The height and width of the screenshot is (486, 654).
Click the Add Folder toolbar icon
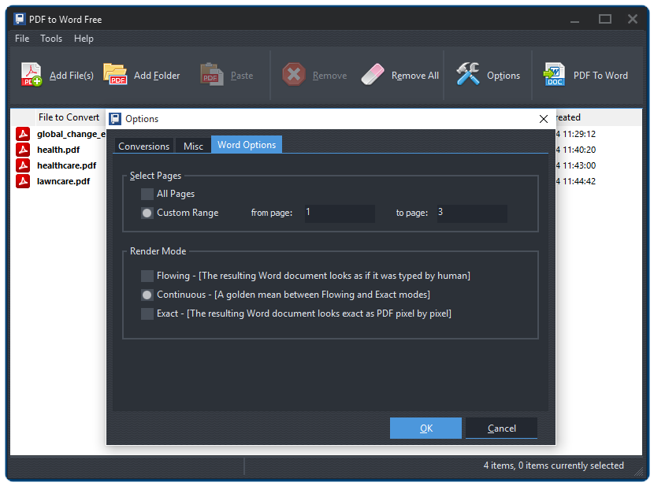[x=115, y=74]
